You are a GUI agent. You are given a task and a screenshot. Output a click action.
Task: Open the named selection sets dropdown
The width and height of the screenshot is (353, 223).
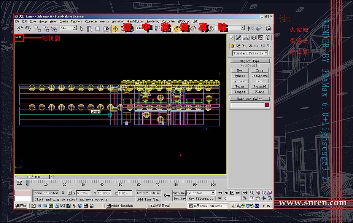(x=230, y=28)
